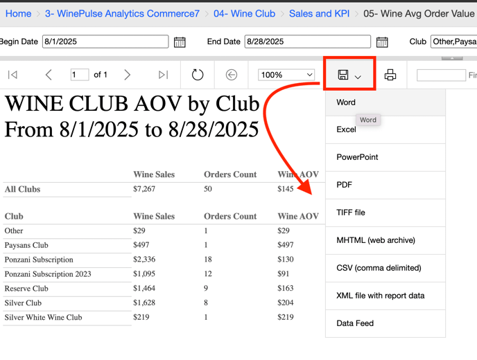
Task: Select PDF from export menu
Action: tap(344, 185)
